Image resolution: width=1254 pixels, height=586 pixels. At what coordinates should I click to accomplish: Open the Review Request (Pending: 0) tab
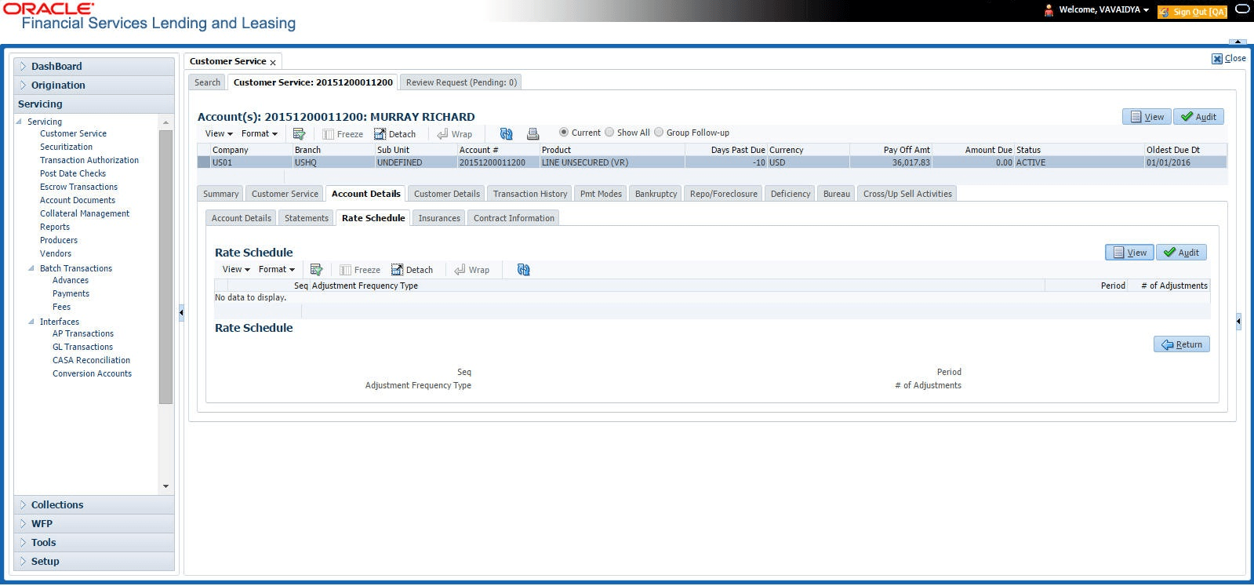(461, 82)
